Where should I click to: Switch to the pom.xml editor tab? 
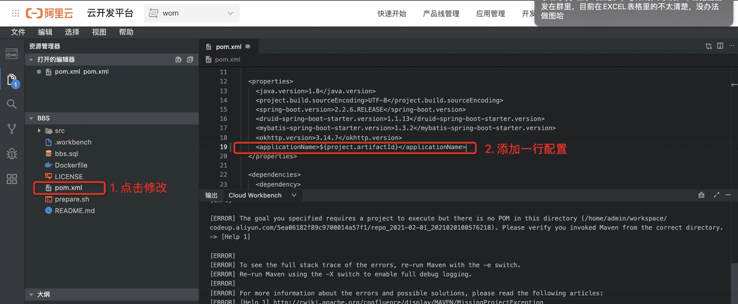click(x=228, y=46)
